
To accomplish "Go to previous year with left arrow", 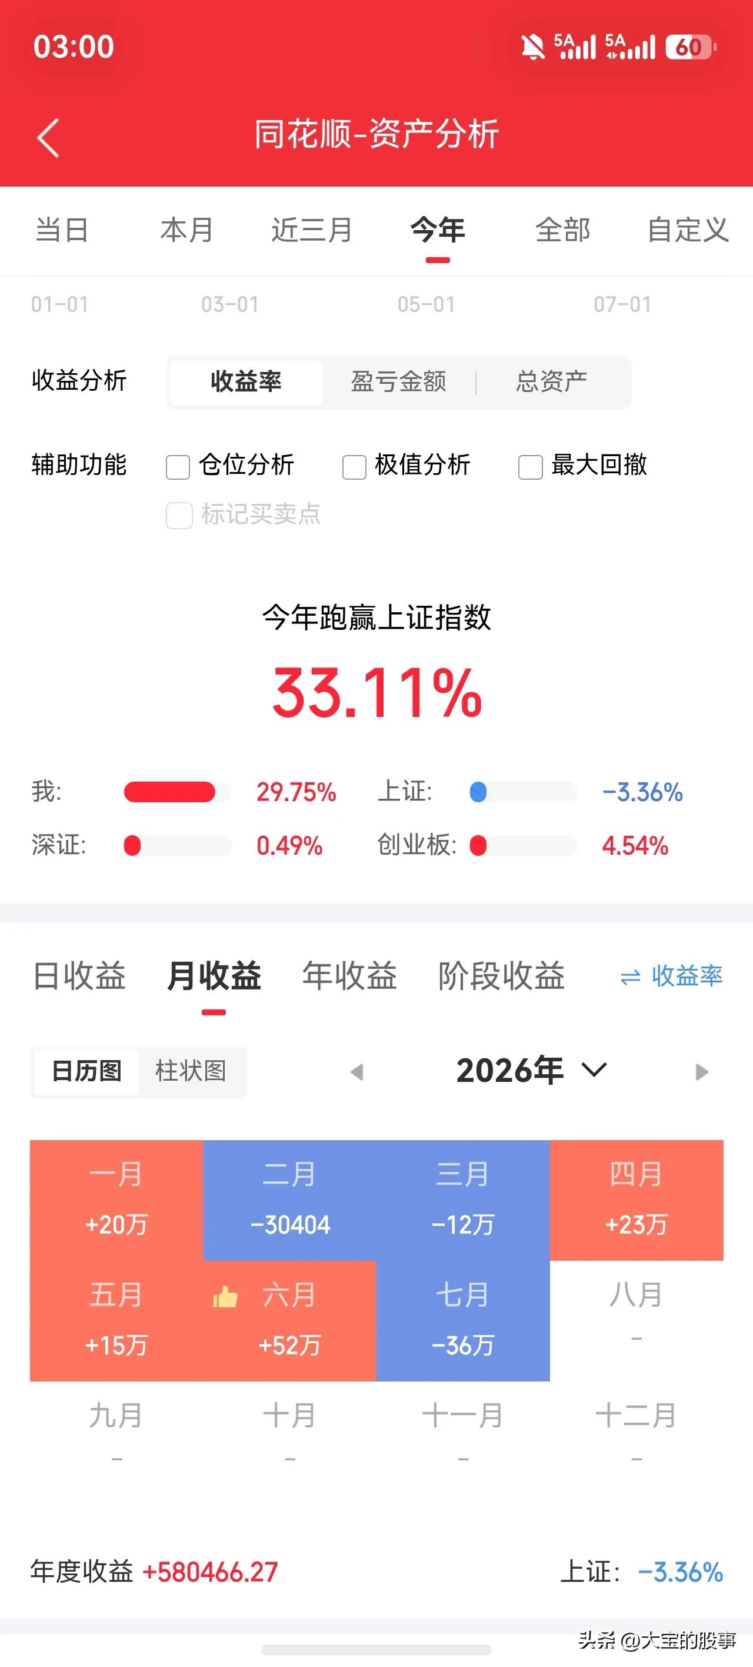I will 356,1072.
